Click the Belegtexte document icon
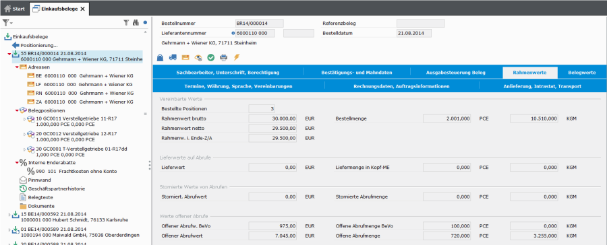Image resolution: width=607 pixels, height=245 pixels. (x=23, y=197)
